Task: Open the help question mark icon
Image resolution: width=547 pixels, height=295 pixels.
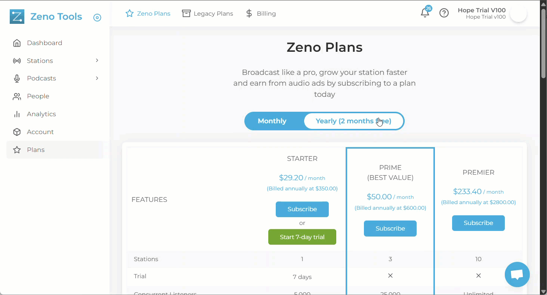Action: click(444, 13)
